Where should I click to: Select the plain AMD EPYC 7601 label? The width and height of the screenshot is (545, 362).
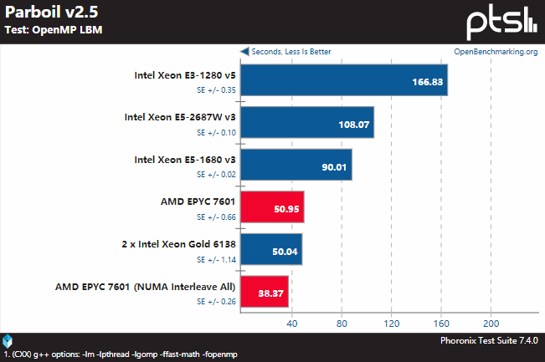[198, 201]
